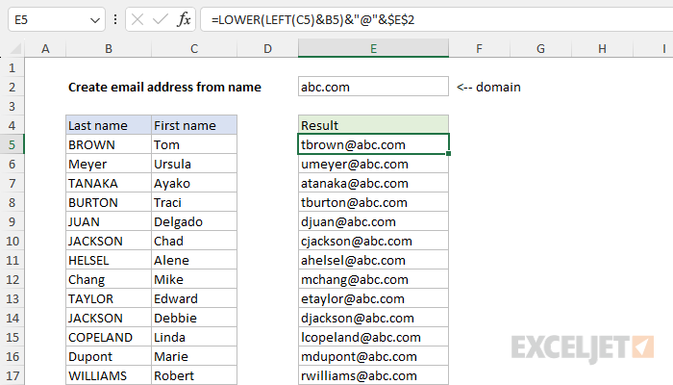
Task: Select cell with Alene
Action: [194, 260]
